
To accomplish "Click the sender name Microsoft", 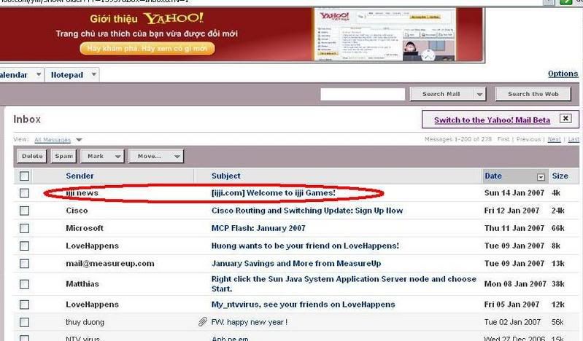I will point(85,228).
